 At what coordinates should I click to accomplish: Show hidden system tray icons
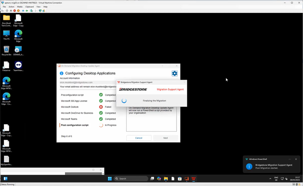click(x=270, y=179)
